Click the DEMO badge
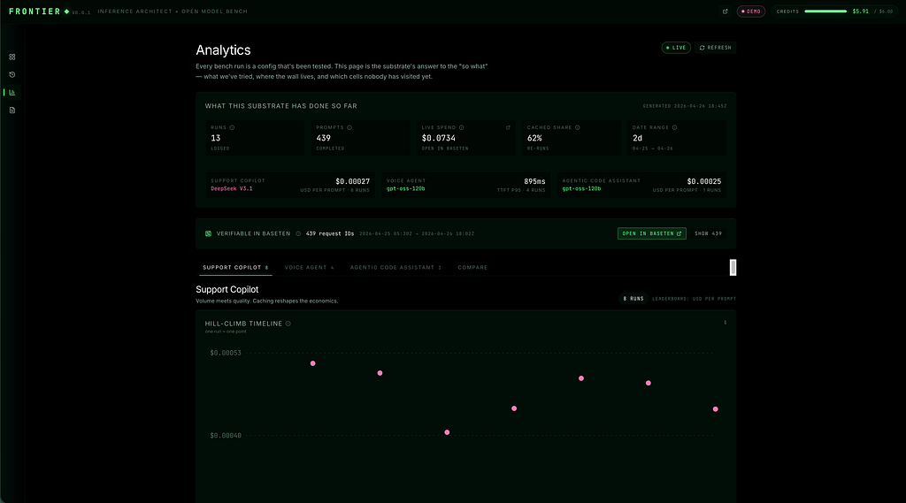The height and width of the screenshot is (503, 906). [751, 11]
